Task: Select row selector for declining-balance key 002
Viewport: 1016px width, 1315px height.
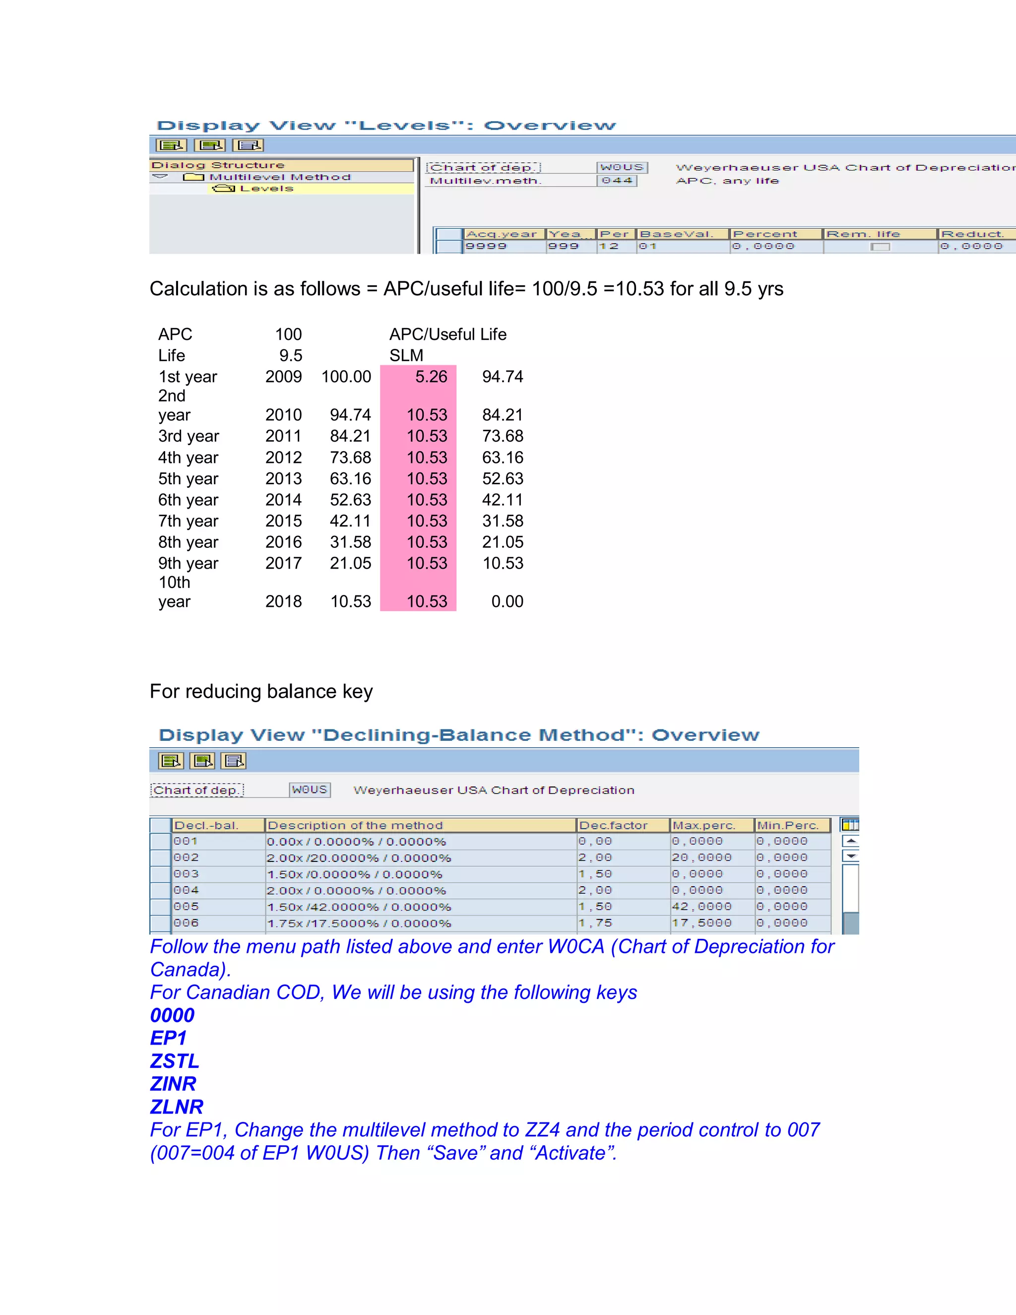Action: [x=160, y=857]
